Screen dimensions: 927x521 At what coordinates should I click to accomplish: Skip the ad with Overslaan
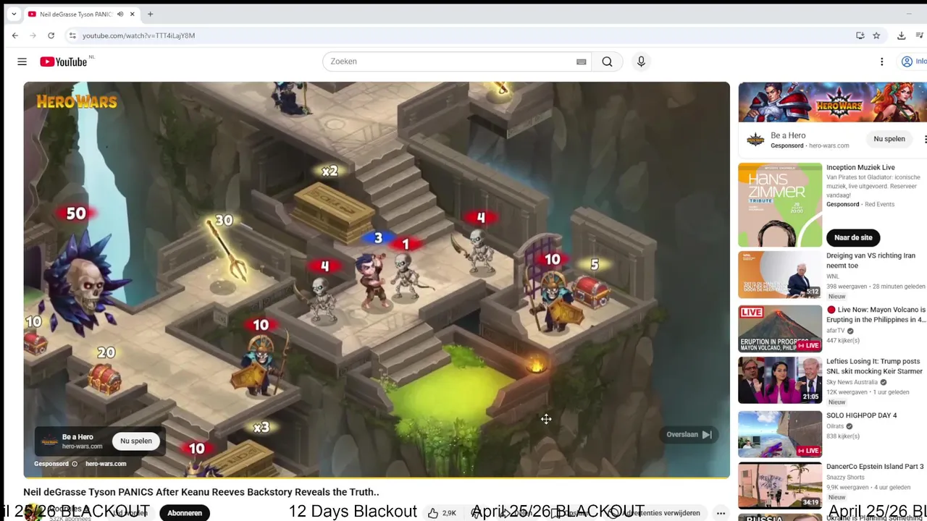click(x=689, y=435)
